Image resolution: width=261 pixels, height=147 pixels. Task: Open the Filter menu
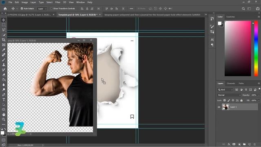tap(58, 2)
